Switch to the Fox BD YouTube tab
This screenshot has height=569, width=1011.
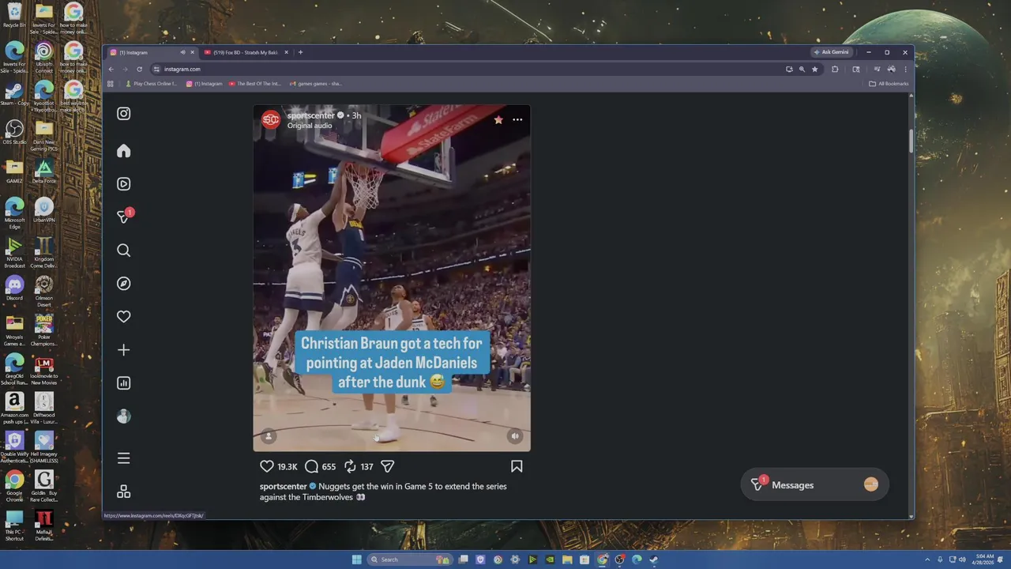pyautogui.click(x=245, y=52)
